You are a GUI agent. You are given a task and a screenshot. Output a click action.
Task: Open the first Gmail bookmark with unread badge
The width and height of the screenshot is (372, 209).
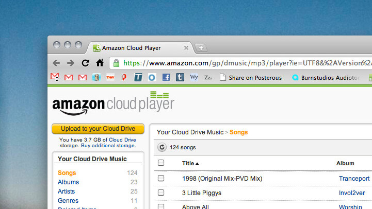click(55, 78)
